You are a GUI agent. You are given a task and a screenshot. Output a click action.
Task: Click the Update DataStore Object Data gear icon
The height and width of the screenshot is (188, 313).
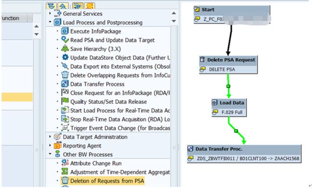pos(65,57)
